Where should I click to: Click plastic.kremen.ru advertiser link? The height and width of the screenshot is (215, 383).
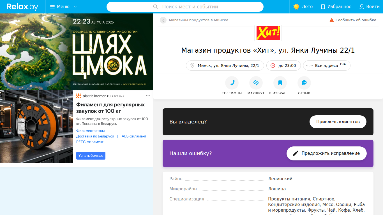tap(96, 96)
